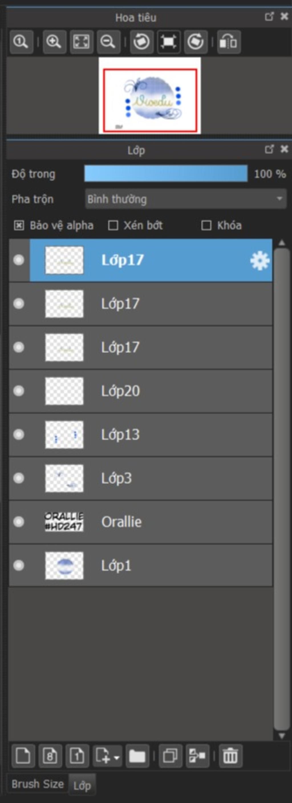Create a new layer with page icon
This screenshot has width=292, height=803.
(x=23, y=756)
